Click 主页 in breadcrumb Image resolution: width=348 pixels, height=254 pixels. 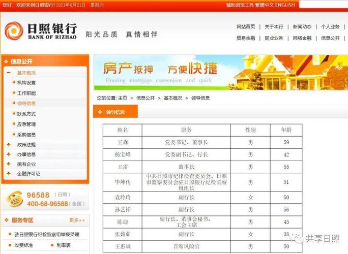click(123, 98)
